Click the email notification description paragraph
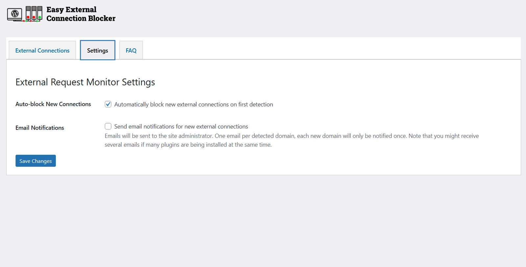 coord(291,140)
